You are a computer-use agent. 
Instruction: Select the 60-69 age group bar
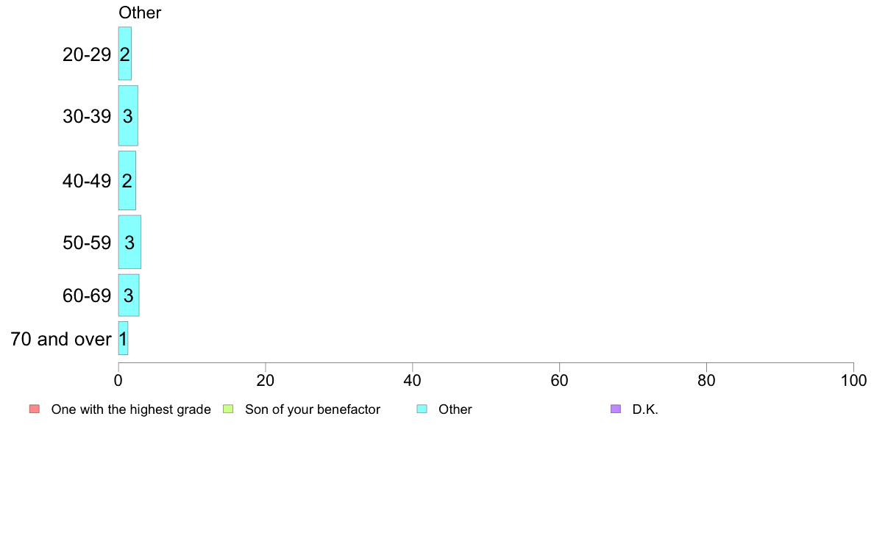click(129, 295)
